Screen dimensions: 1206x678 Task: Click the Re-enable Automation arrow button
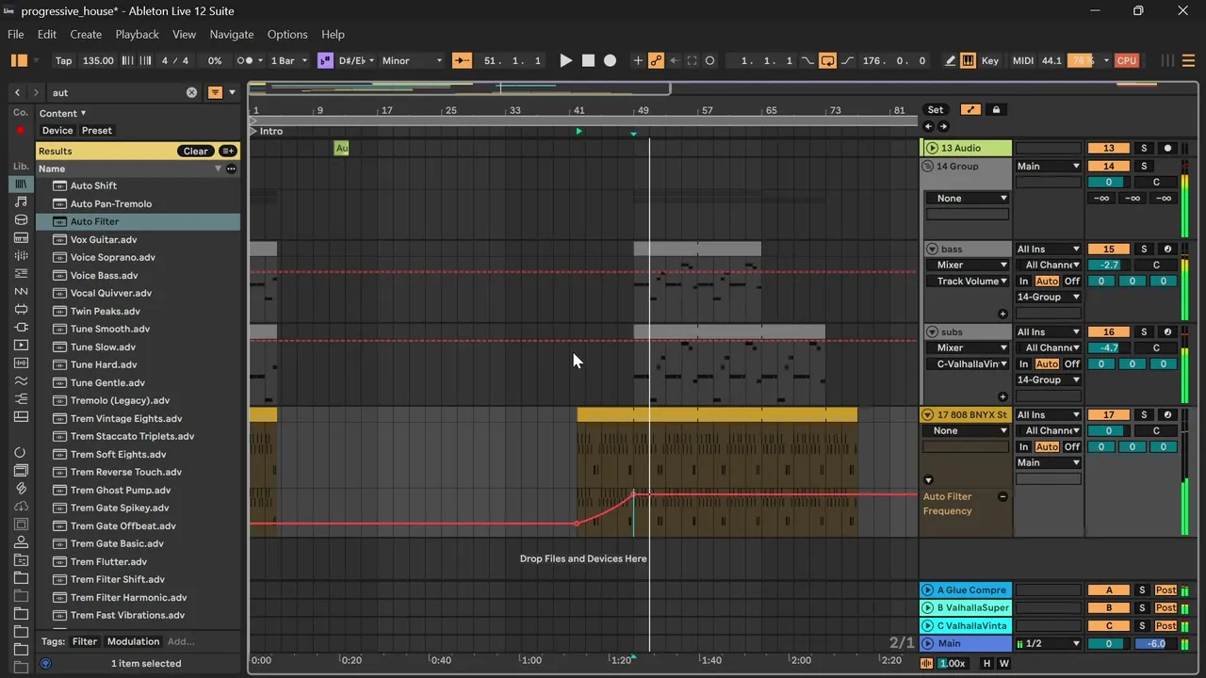(x=674, y=60)
